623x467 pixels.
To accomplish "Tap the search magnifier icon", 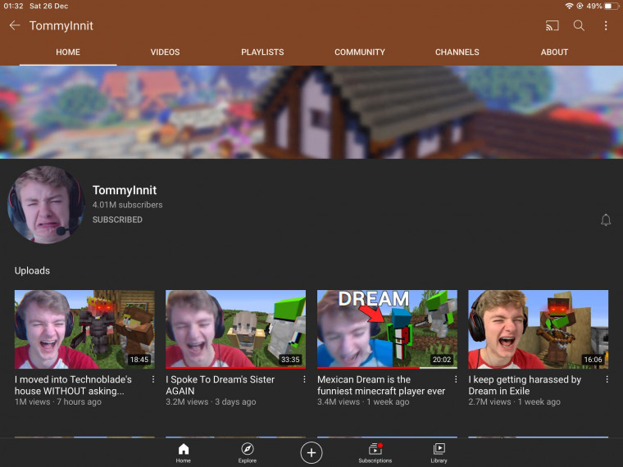I will (579, 25).
